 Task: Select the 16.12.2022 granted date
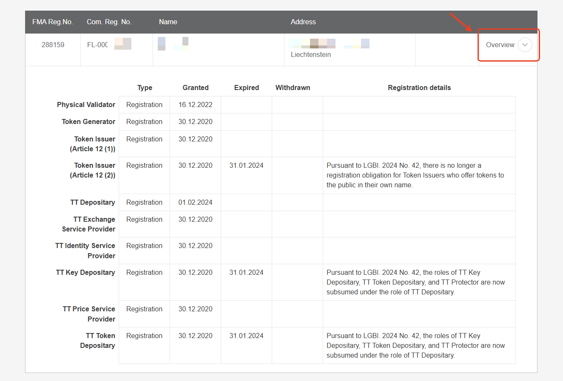(x=195, y=105)
